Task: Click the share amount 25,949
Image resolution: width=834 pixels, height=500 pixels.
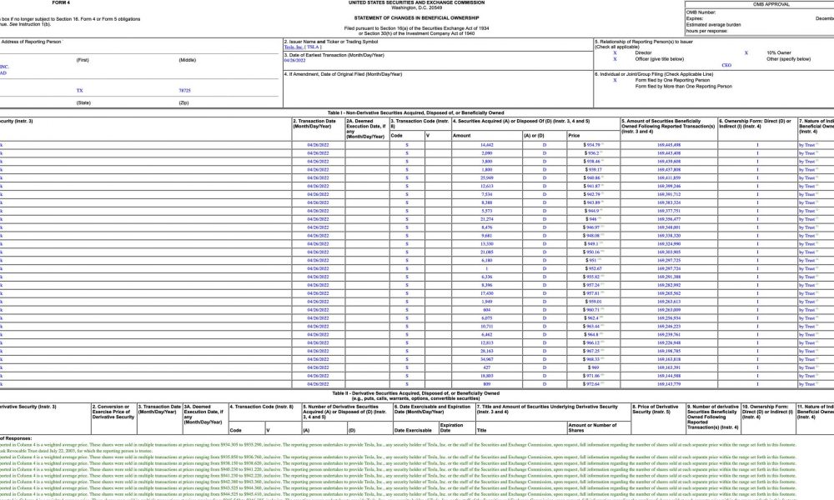Action: pos(486,178)
